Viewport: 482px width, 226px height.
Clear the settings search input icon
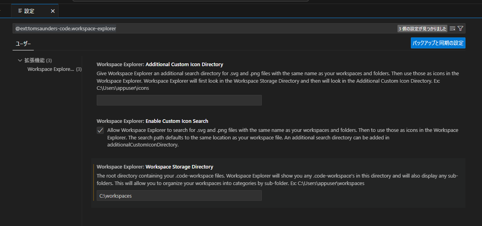[x=453, y=28]
